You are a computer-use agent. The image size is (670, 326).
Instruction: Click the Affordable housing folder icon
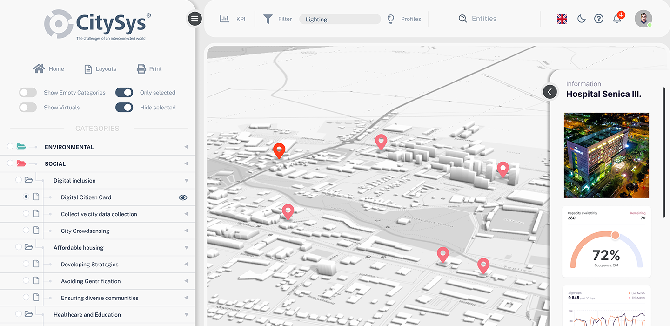coord(29,247)
